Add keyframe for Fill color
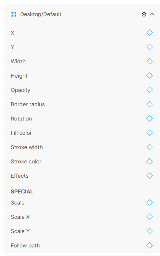The width and height of the screenshot is (160, 256). (150, 133)
